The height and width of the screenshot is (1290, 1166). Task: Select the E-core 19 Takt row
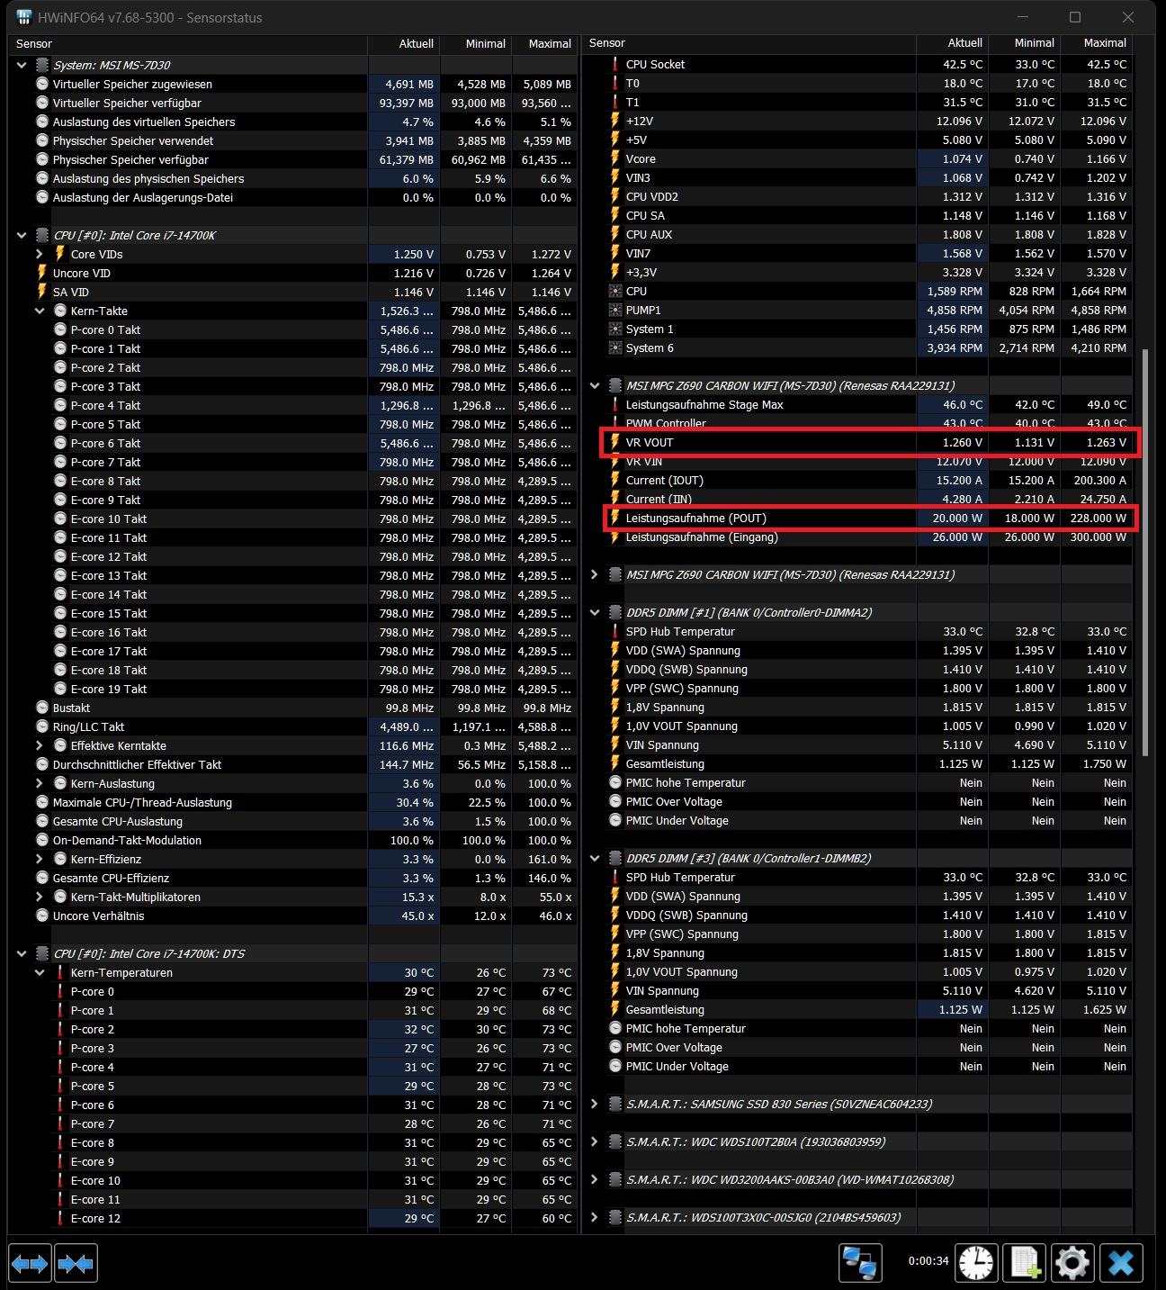point(292,689)
